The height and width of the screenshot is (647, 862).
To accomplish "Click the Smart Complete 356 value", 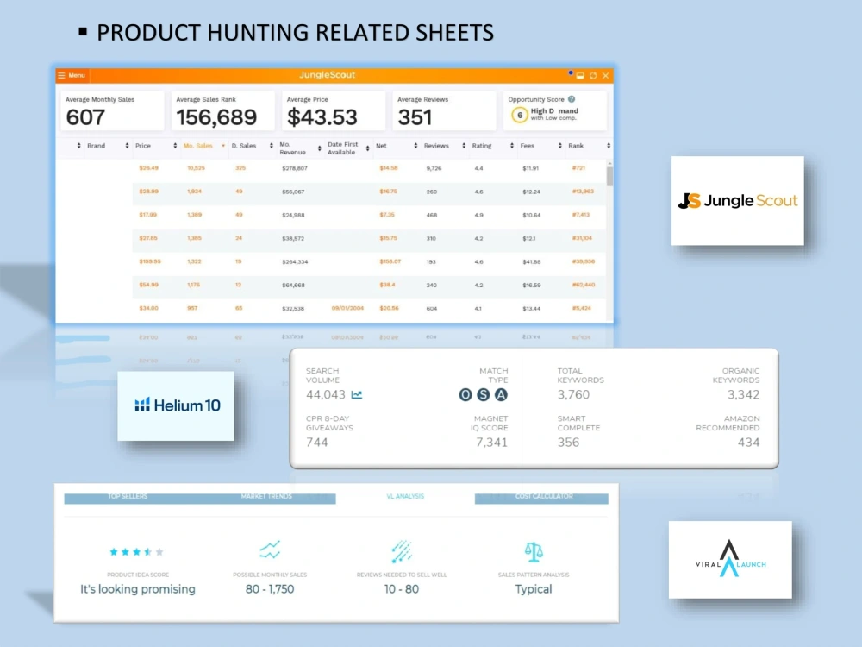I will click(568, 443).
